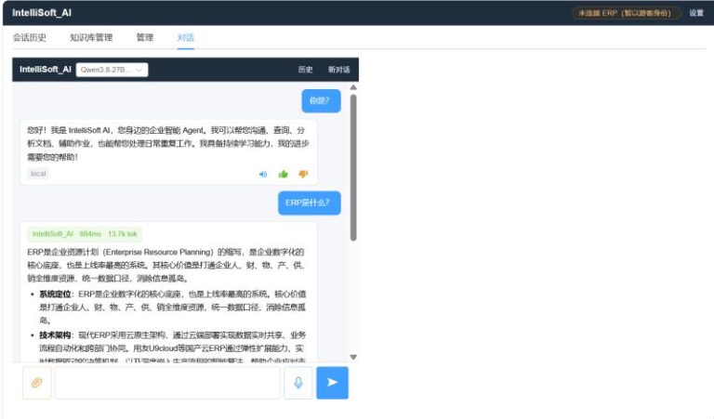Expand the Qwen model selector dropdown
Screen dimensions: 714x419
point(112,70)
